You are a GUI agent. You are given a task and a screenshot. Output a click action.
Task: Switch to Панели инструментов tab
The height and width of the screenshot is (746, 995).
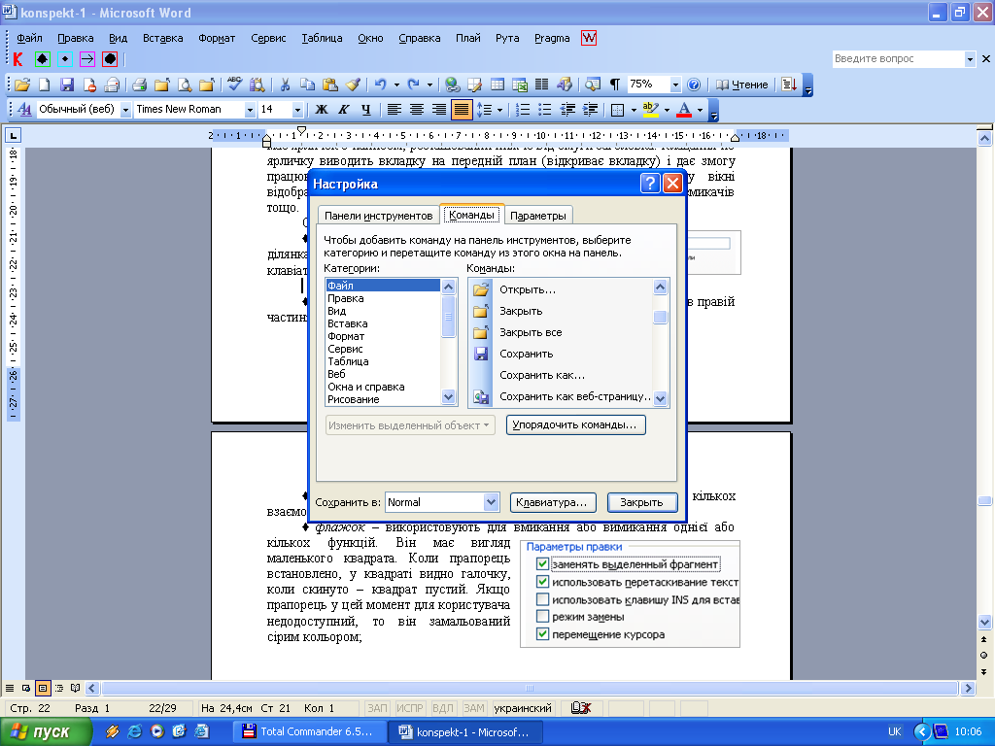(378, 216)
